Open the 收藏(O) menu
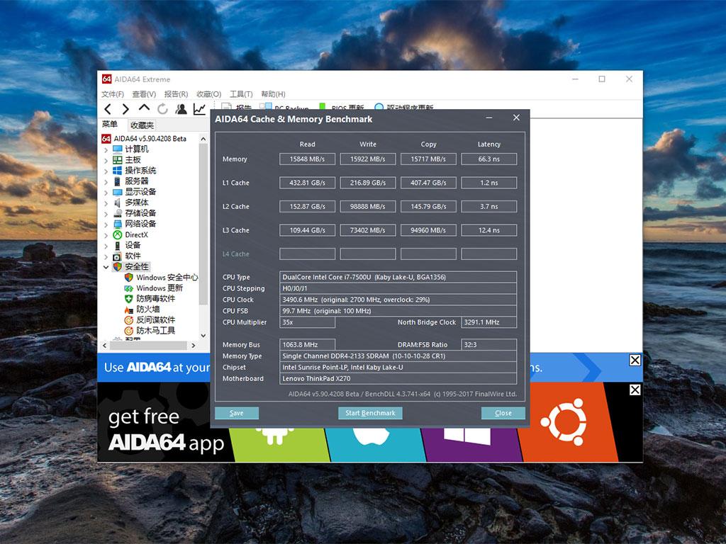This screenshot has width=726, height=544. pos(208,94)
